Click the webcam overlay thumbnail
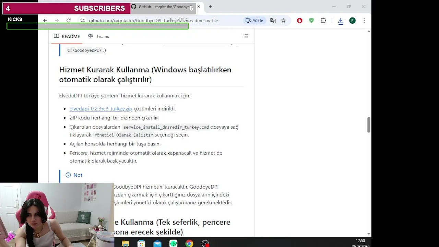This screenshot has height=247, width=439. [57, 215]
